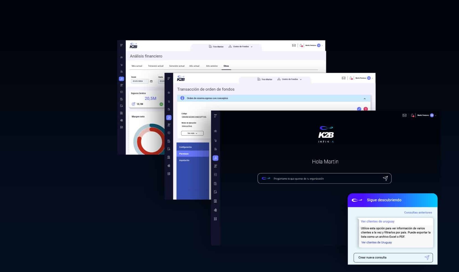459x272 pixels.
Task: Switch to Año anterior tab
Action: [212, 66]
